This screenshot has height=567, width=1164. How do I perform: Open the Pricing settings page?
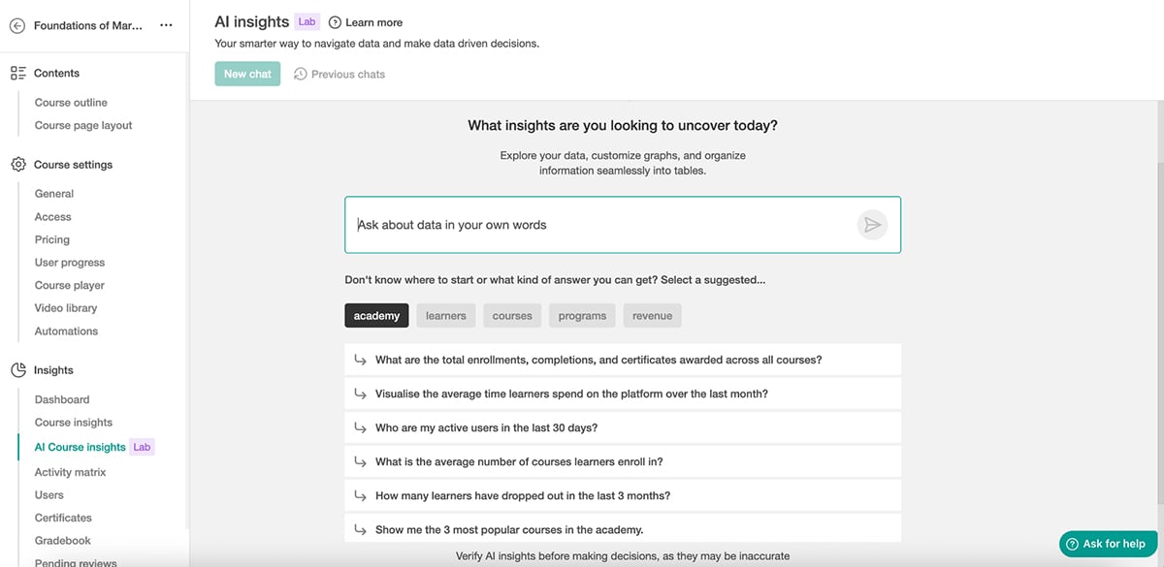pyautogui.click(x=52, y=239)
